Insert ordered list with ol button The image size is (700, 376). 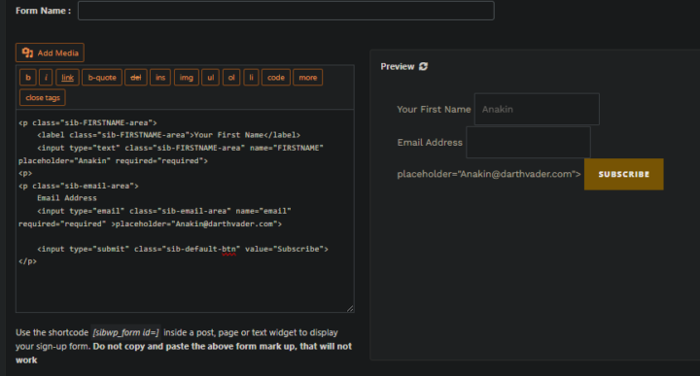click(x=231, y=77)
